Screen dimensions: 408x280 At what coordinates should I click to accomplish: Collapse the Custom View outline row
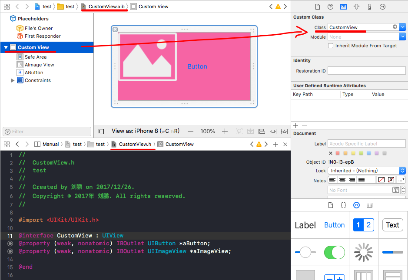tap(6, 48)
